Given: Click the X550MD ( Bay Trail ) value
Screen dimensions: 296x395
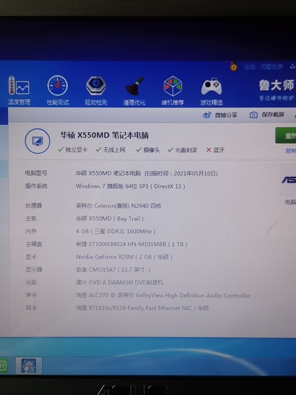Looking at the screenshot, I should pyautogui.click(x=110, y=219).
